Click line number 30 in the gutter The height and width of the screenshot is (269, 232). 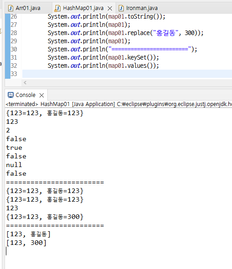[x=14, y=49]
